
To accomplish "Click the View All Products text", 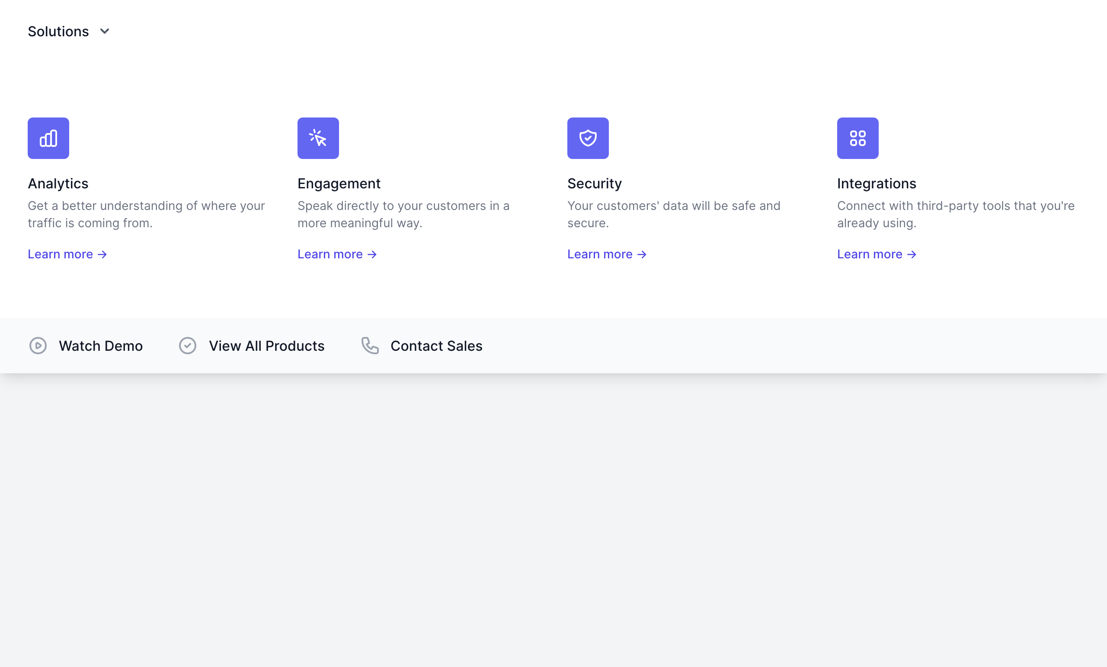I will tap(266, 346).
